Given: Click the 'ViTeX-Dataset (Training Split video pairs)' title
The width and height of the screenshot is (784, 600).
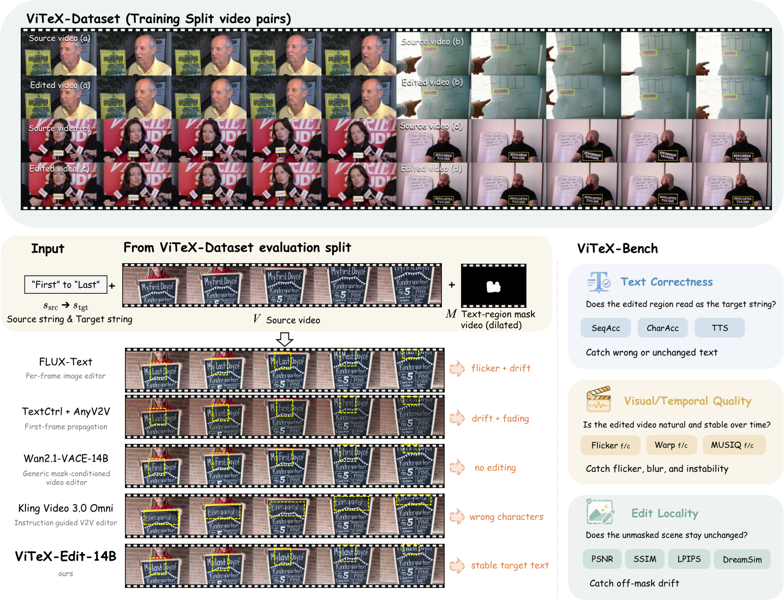Looking at the screenshot, I should pyautogui.click(x=159, y=19).
